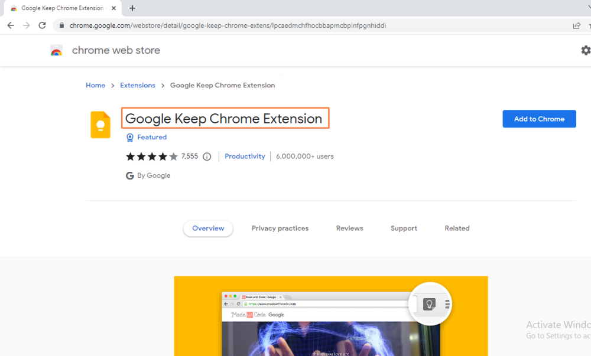Image resolution: width=591 pixels, height=356 pixels.
Task: Close the Google Keep Chrome Extension tab
Action: [x=114, y=8]
